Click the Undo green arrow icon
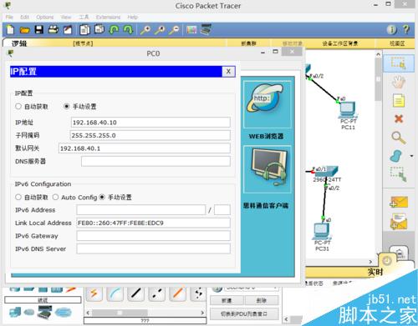This screenshot has width=418, height=326. (114, 29)
